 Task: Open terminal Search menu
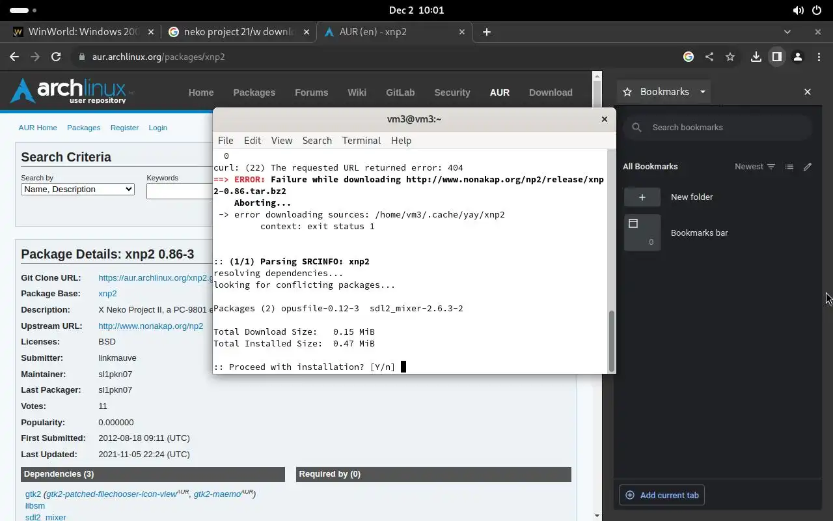click(317, 140)
